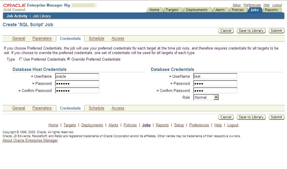287x169 pixels.
Task: Switch to upper Access step tab
Action: 118,38
